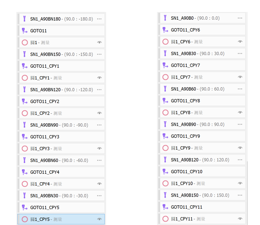Viewport: 260px width, 225px height.
Task: Click the circle icon of 圆1 measurement
Action: coord(24,42)
